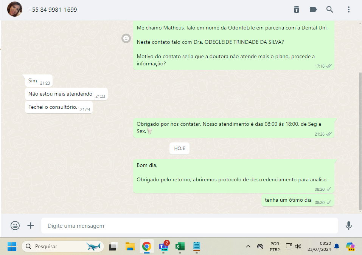
Task: Open Microsoft Teams from the taskbar
Action: click(x=163, y=246)
